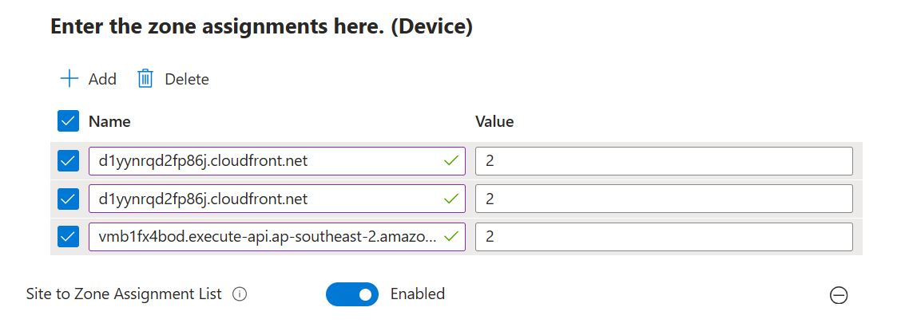This screenshot has width=901, height=335.
Task: Uncheck the first d1yynrqd2fp86j.cloudfront.net row checkbox
Action: point(69,161)
